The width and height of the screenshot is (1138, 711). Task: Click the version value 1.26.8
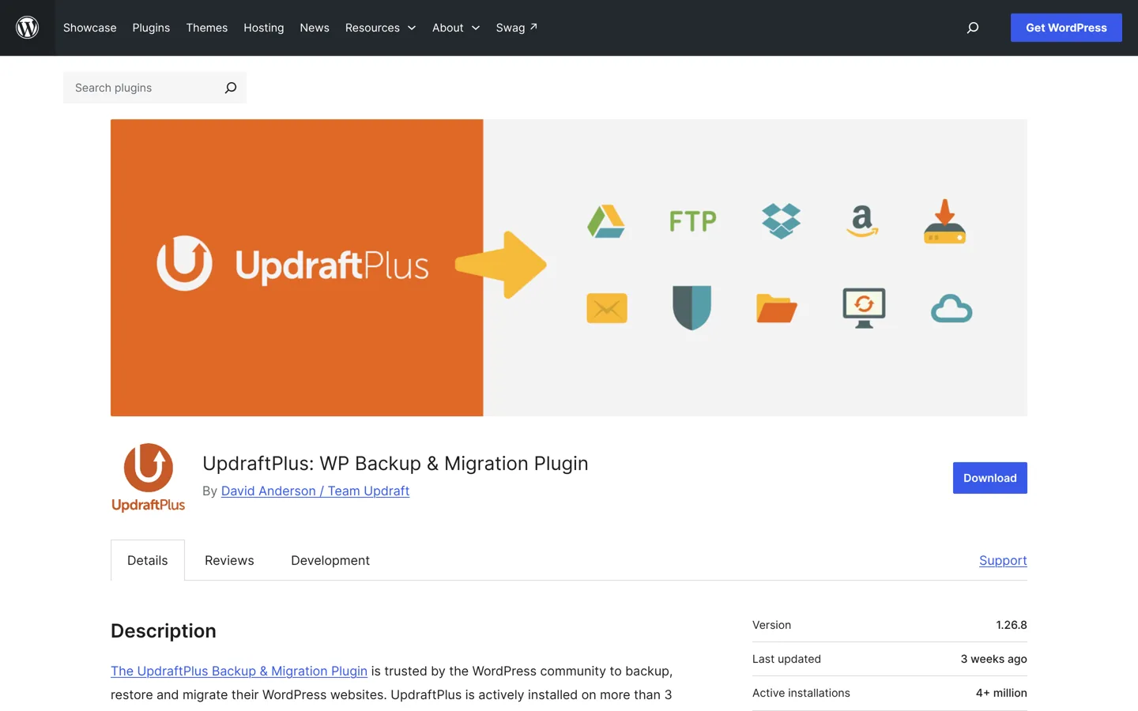[1012, 625]
